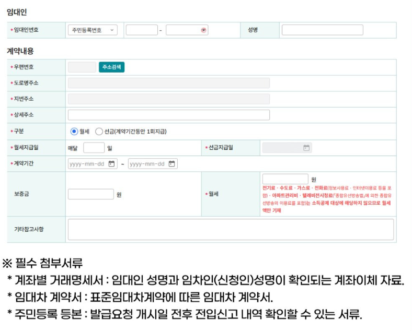Click the 주민등록 등본 attachment line

tap(185, 314)
